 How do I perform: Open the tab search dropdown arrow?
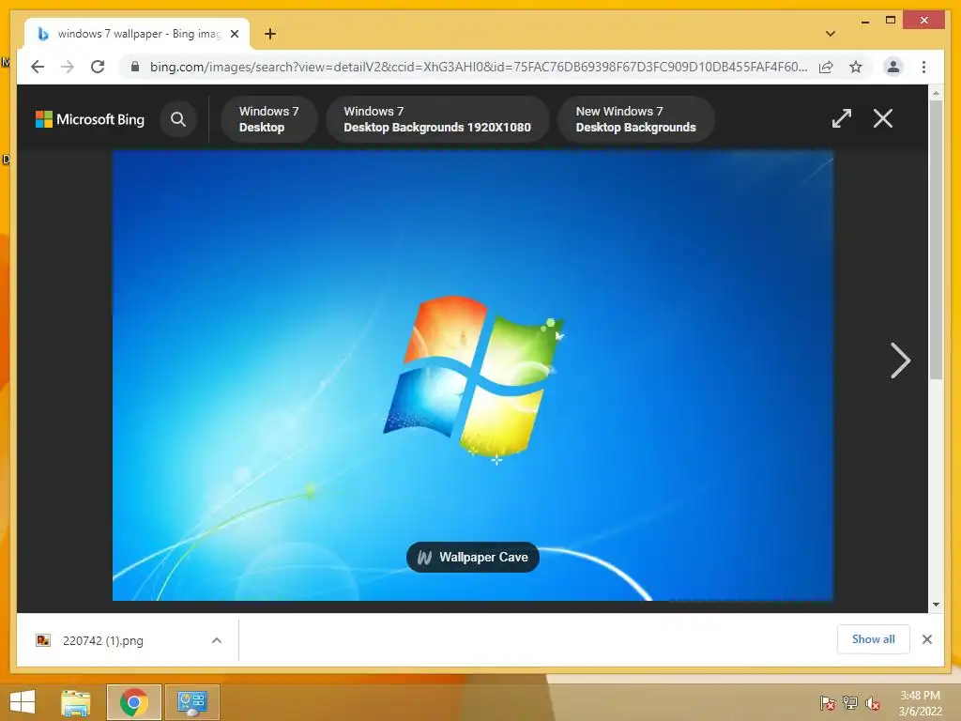click(831, 34)
